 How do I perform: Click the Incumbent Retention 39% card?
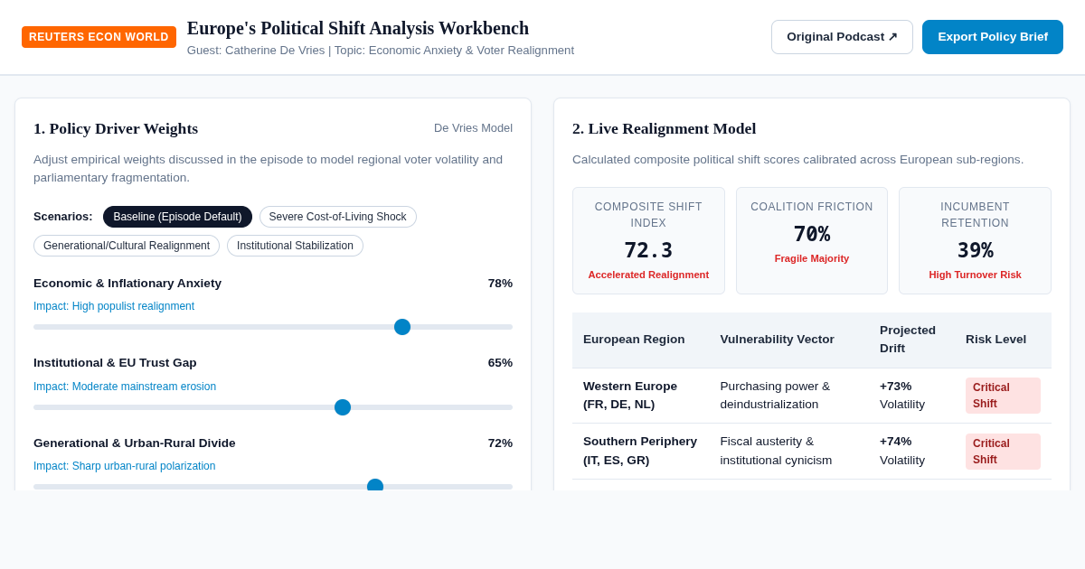point(975,240)
